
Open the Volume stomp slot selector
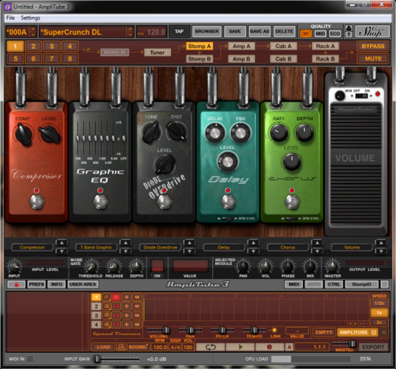tap(352, 247)
